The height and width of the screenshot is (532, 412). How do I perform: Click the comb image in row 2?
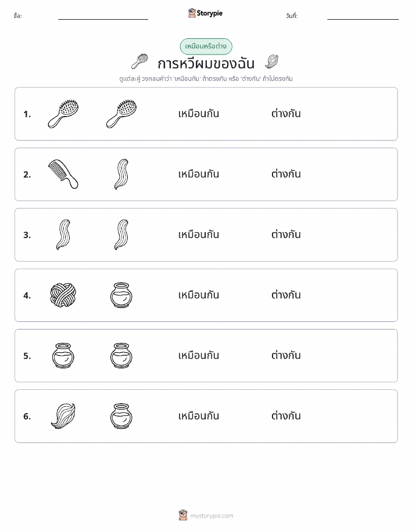(63, 174)
